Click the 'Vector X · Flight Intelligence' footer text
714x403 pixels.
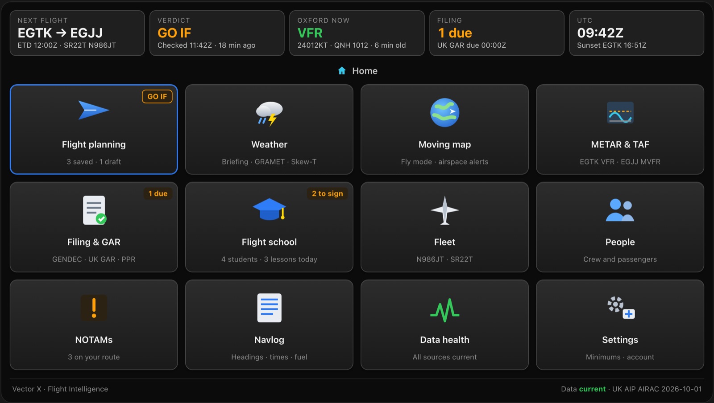[x=60, y=389]
